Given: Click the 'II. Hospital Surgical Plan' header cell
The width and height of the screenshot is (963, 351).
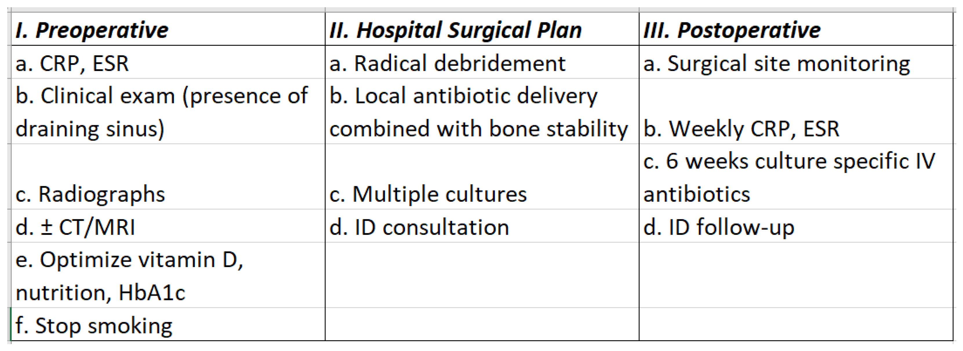Looking at the screenshot, I should coord(482,30).
